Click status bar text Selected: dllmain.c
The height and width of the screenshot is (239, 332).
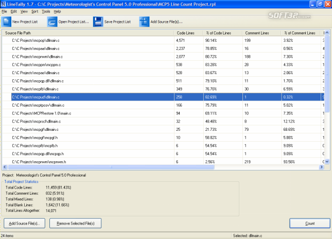pos(248,235)
